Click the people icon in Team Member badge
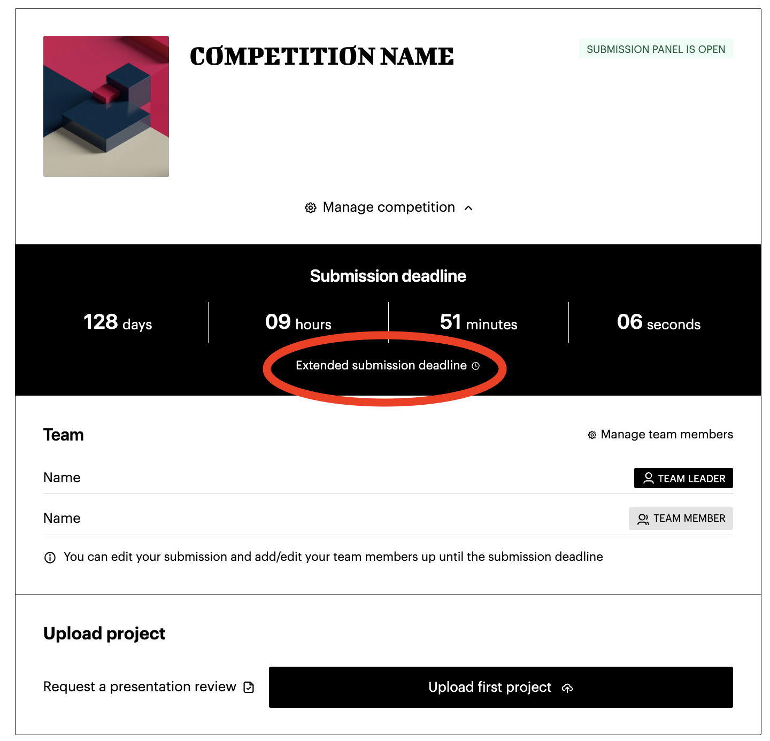 tap(643, 519)
